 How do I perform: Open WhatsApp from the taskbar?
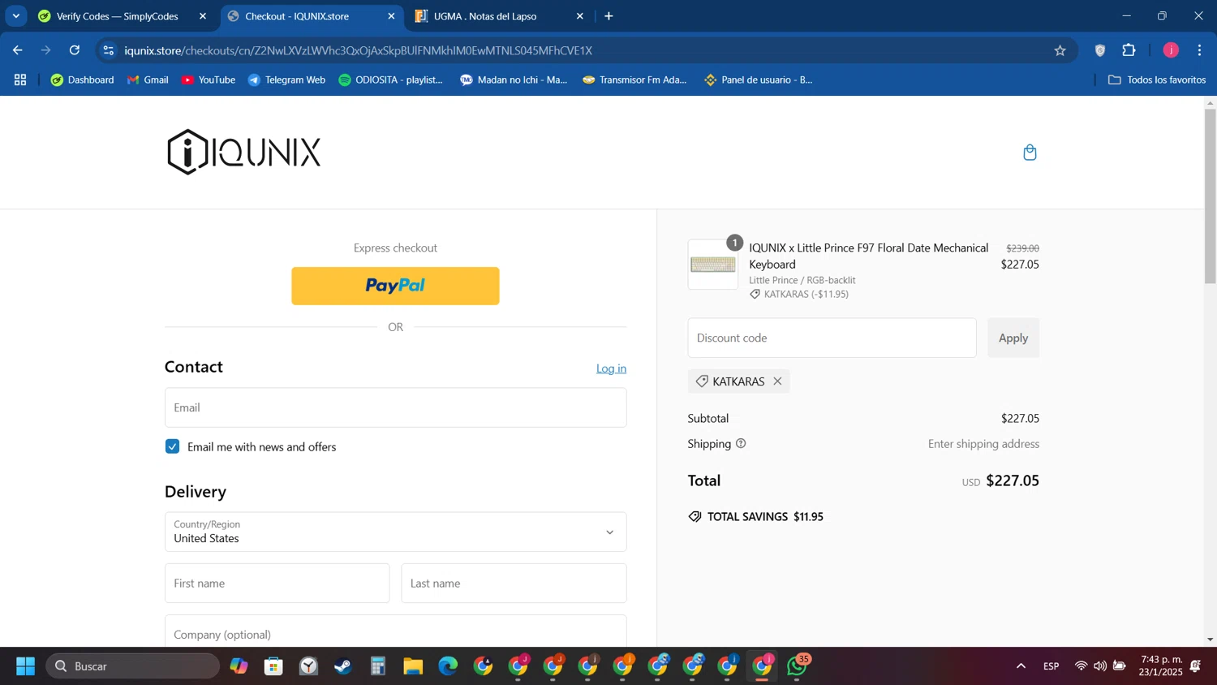(x=798, y=666)
